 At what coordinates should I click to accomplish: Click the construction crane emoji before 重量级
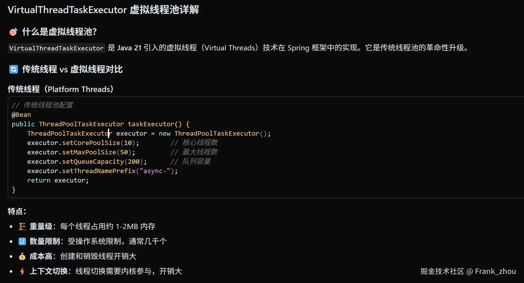click(22, 226)
